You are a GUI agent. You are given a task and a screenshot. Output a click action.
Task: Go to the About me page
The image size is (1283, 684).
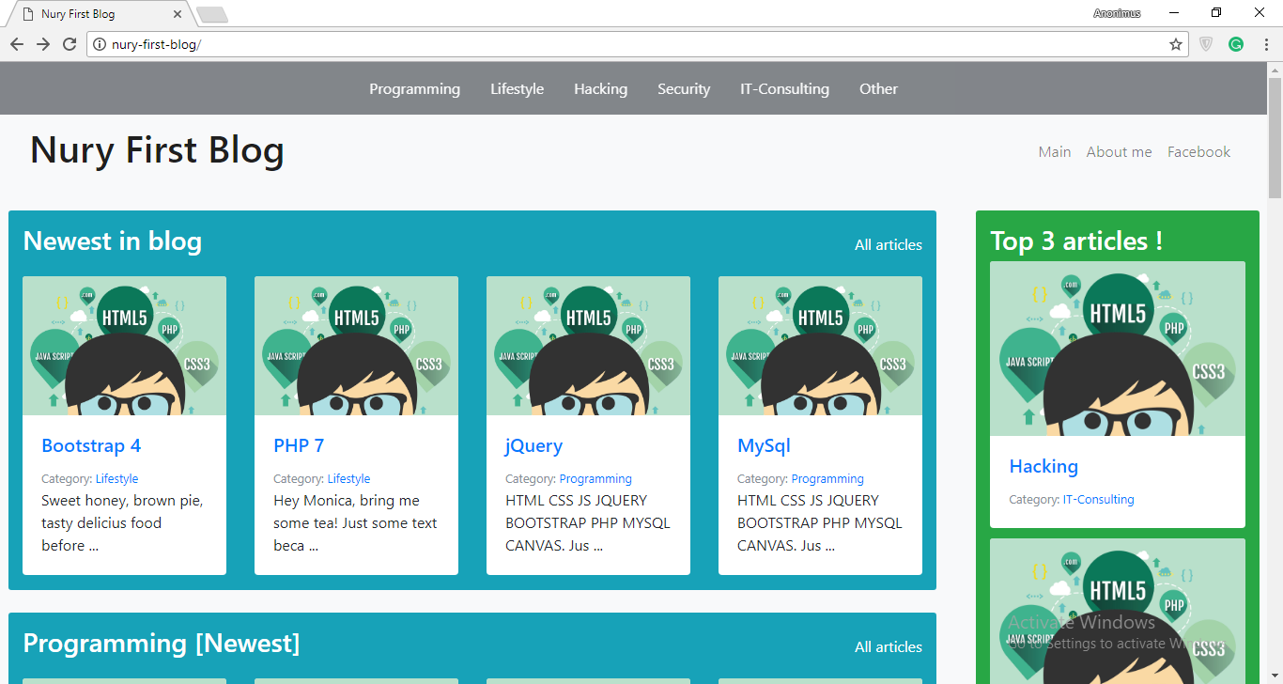[1119, 152]
